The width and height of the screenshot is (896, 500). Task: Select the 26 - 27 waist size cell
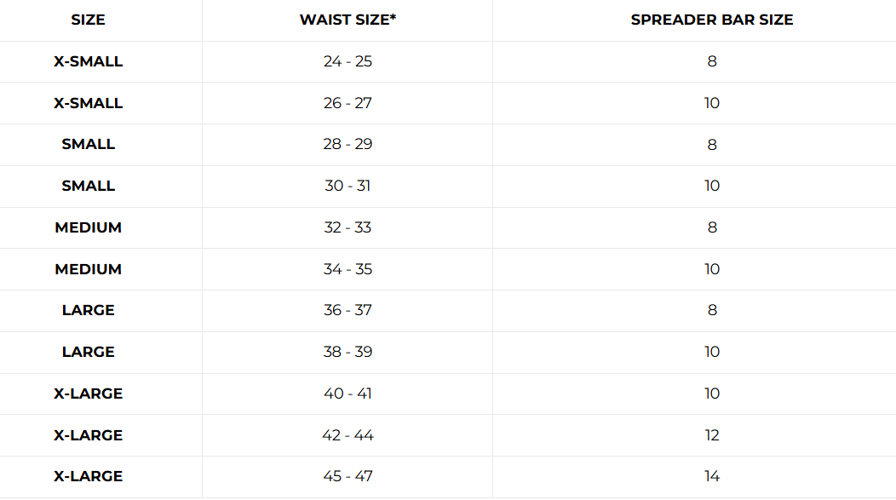click(347, 103)
